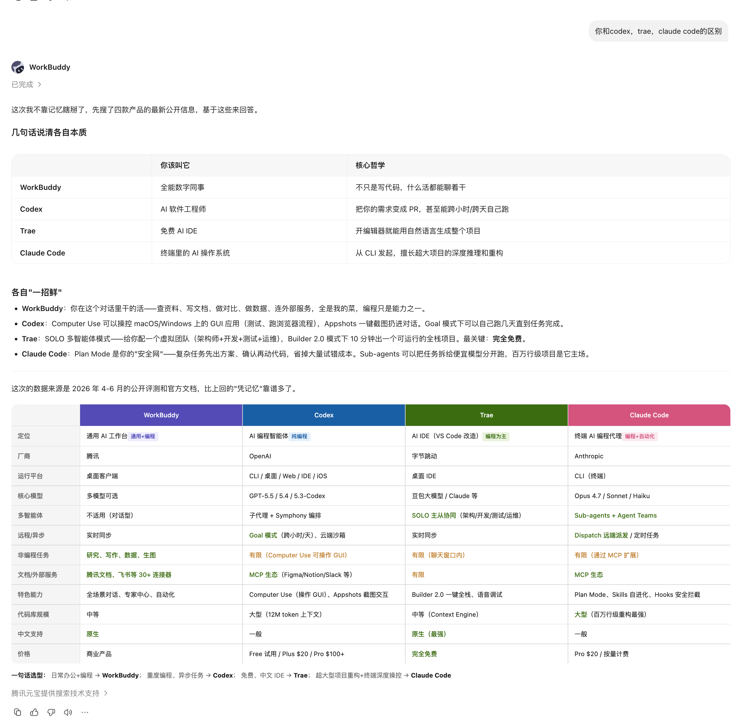Screen dimensions: 755x723
Task: Click the "通用+编程" tag badge
Action: [x=143, y=436]
